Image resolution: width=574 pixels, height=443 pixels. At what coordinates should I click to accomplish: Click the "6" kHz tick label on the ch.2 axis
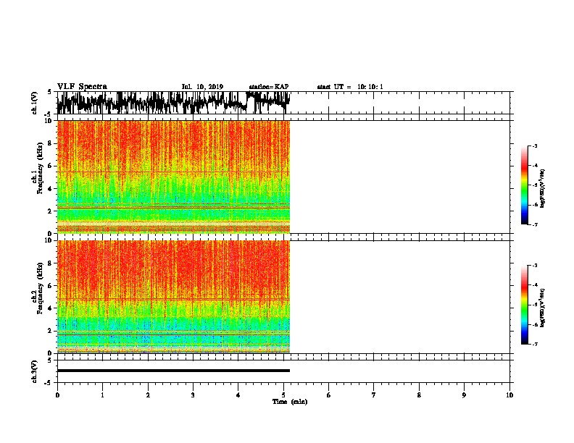tap(50, 286)
